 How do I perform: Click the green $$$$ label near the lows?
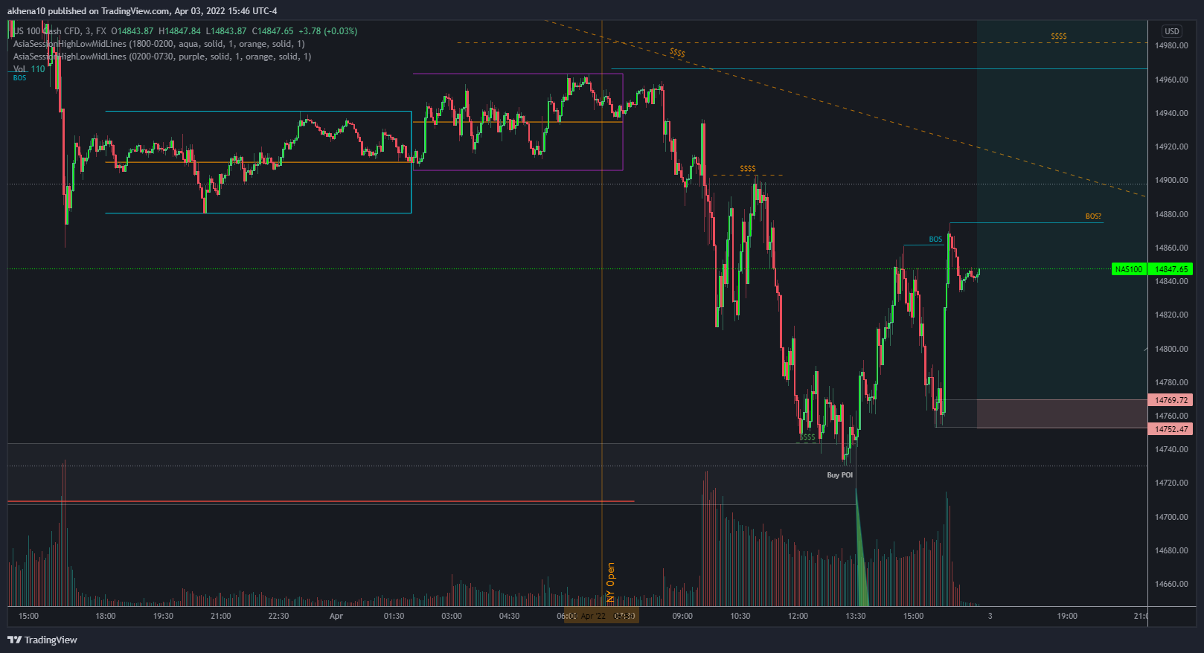[807, 437]
